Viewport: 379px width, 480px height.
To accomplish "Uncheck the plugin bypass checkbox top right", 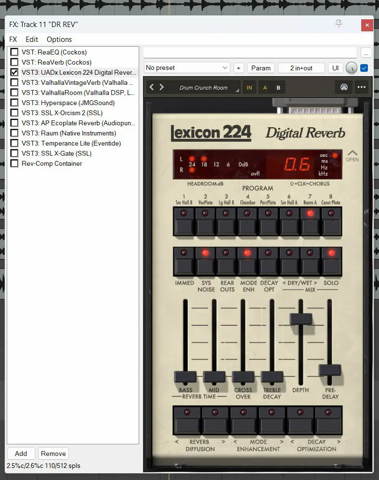I will tap(364, 68).
